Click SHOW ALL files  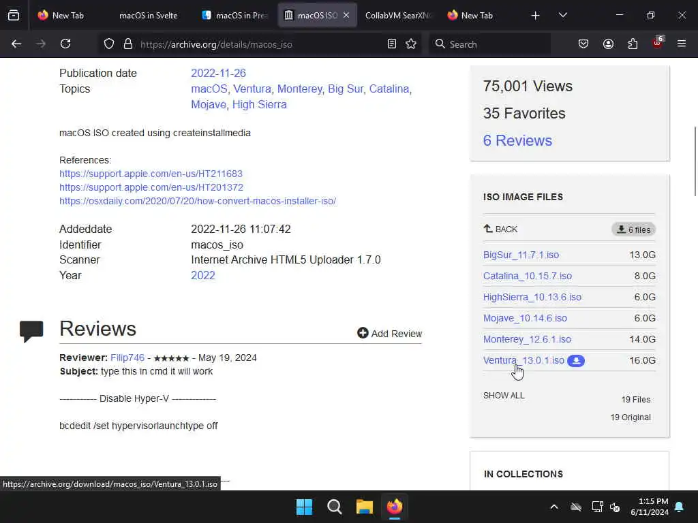click(x=504, y=396)
